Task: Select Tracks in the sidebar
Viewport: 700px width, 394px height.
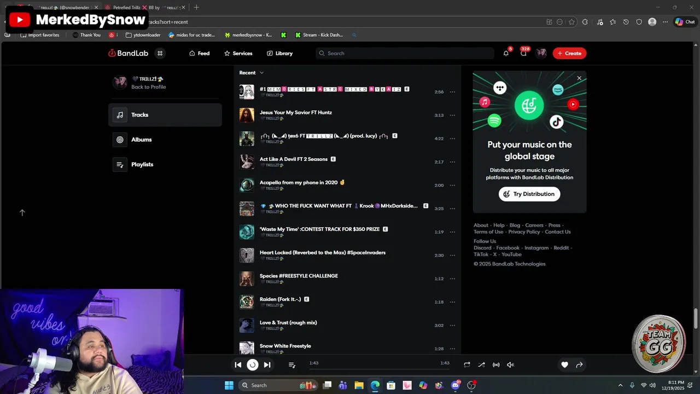Action: coord(165,115)
